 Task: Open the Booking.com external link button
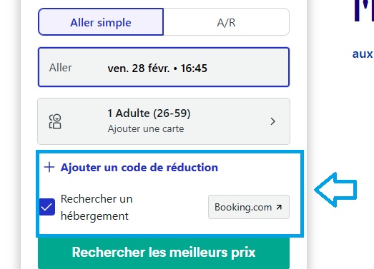(x=249, y=207)
